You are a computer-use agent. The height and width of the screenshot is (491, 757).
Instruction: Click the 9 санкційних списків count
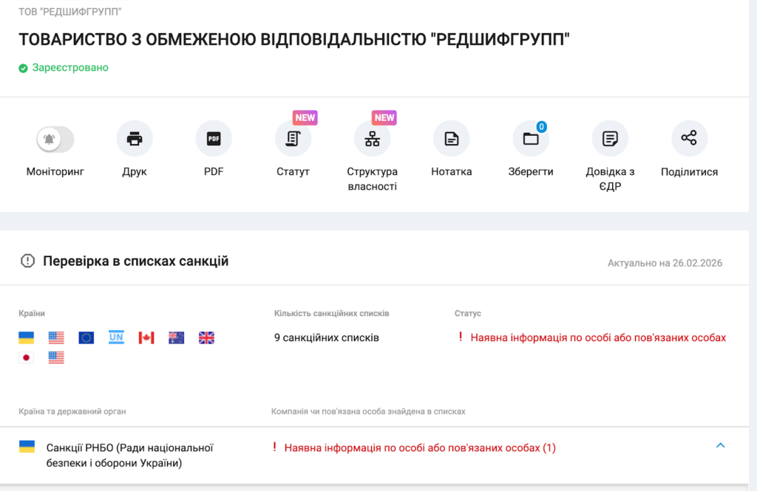click(326, 338)
